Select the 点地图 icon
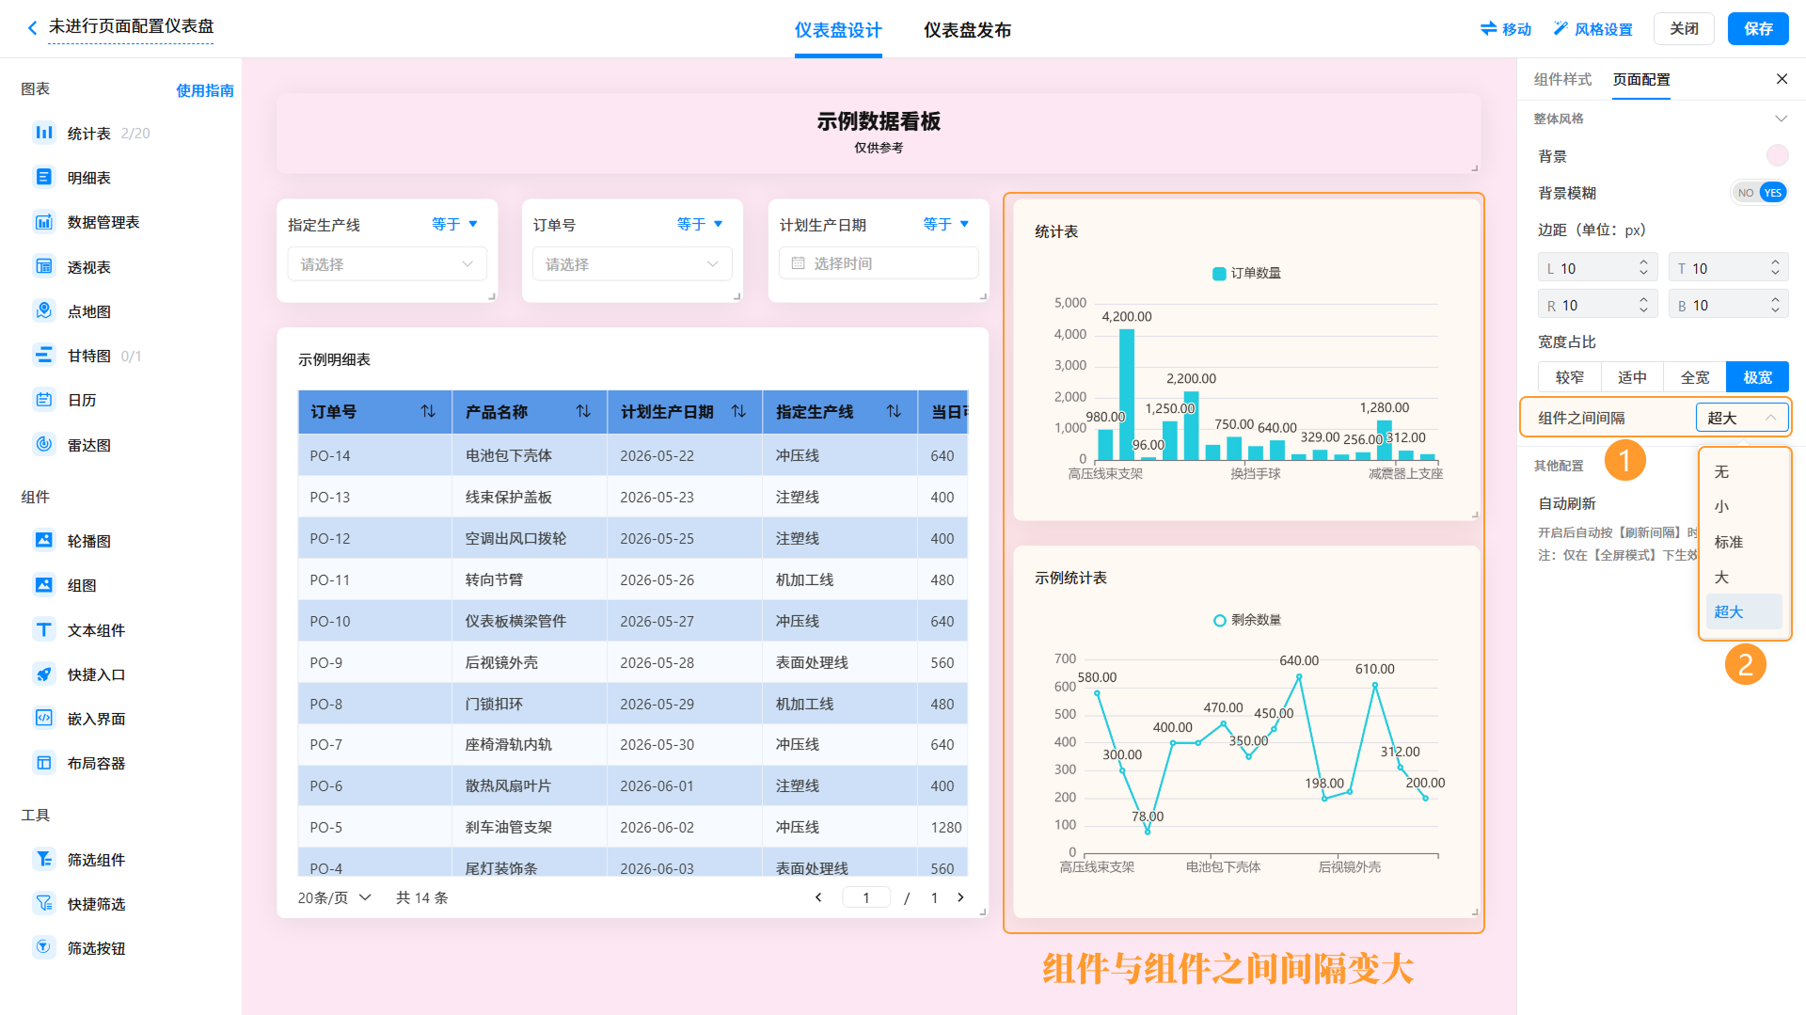This screenshot has height=1015, width=1806. [x=44, y=310]
